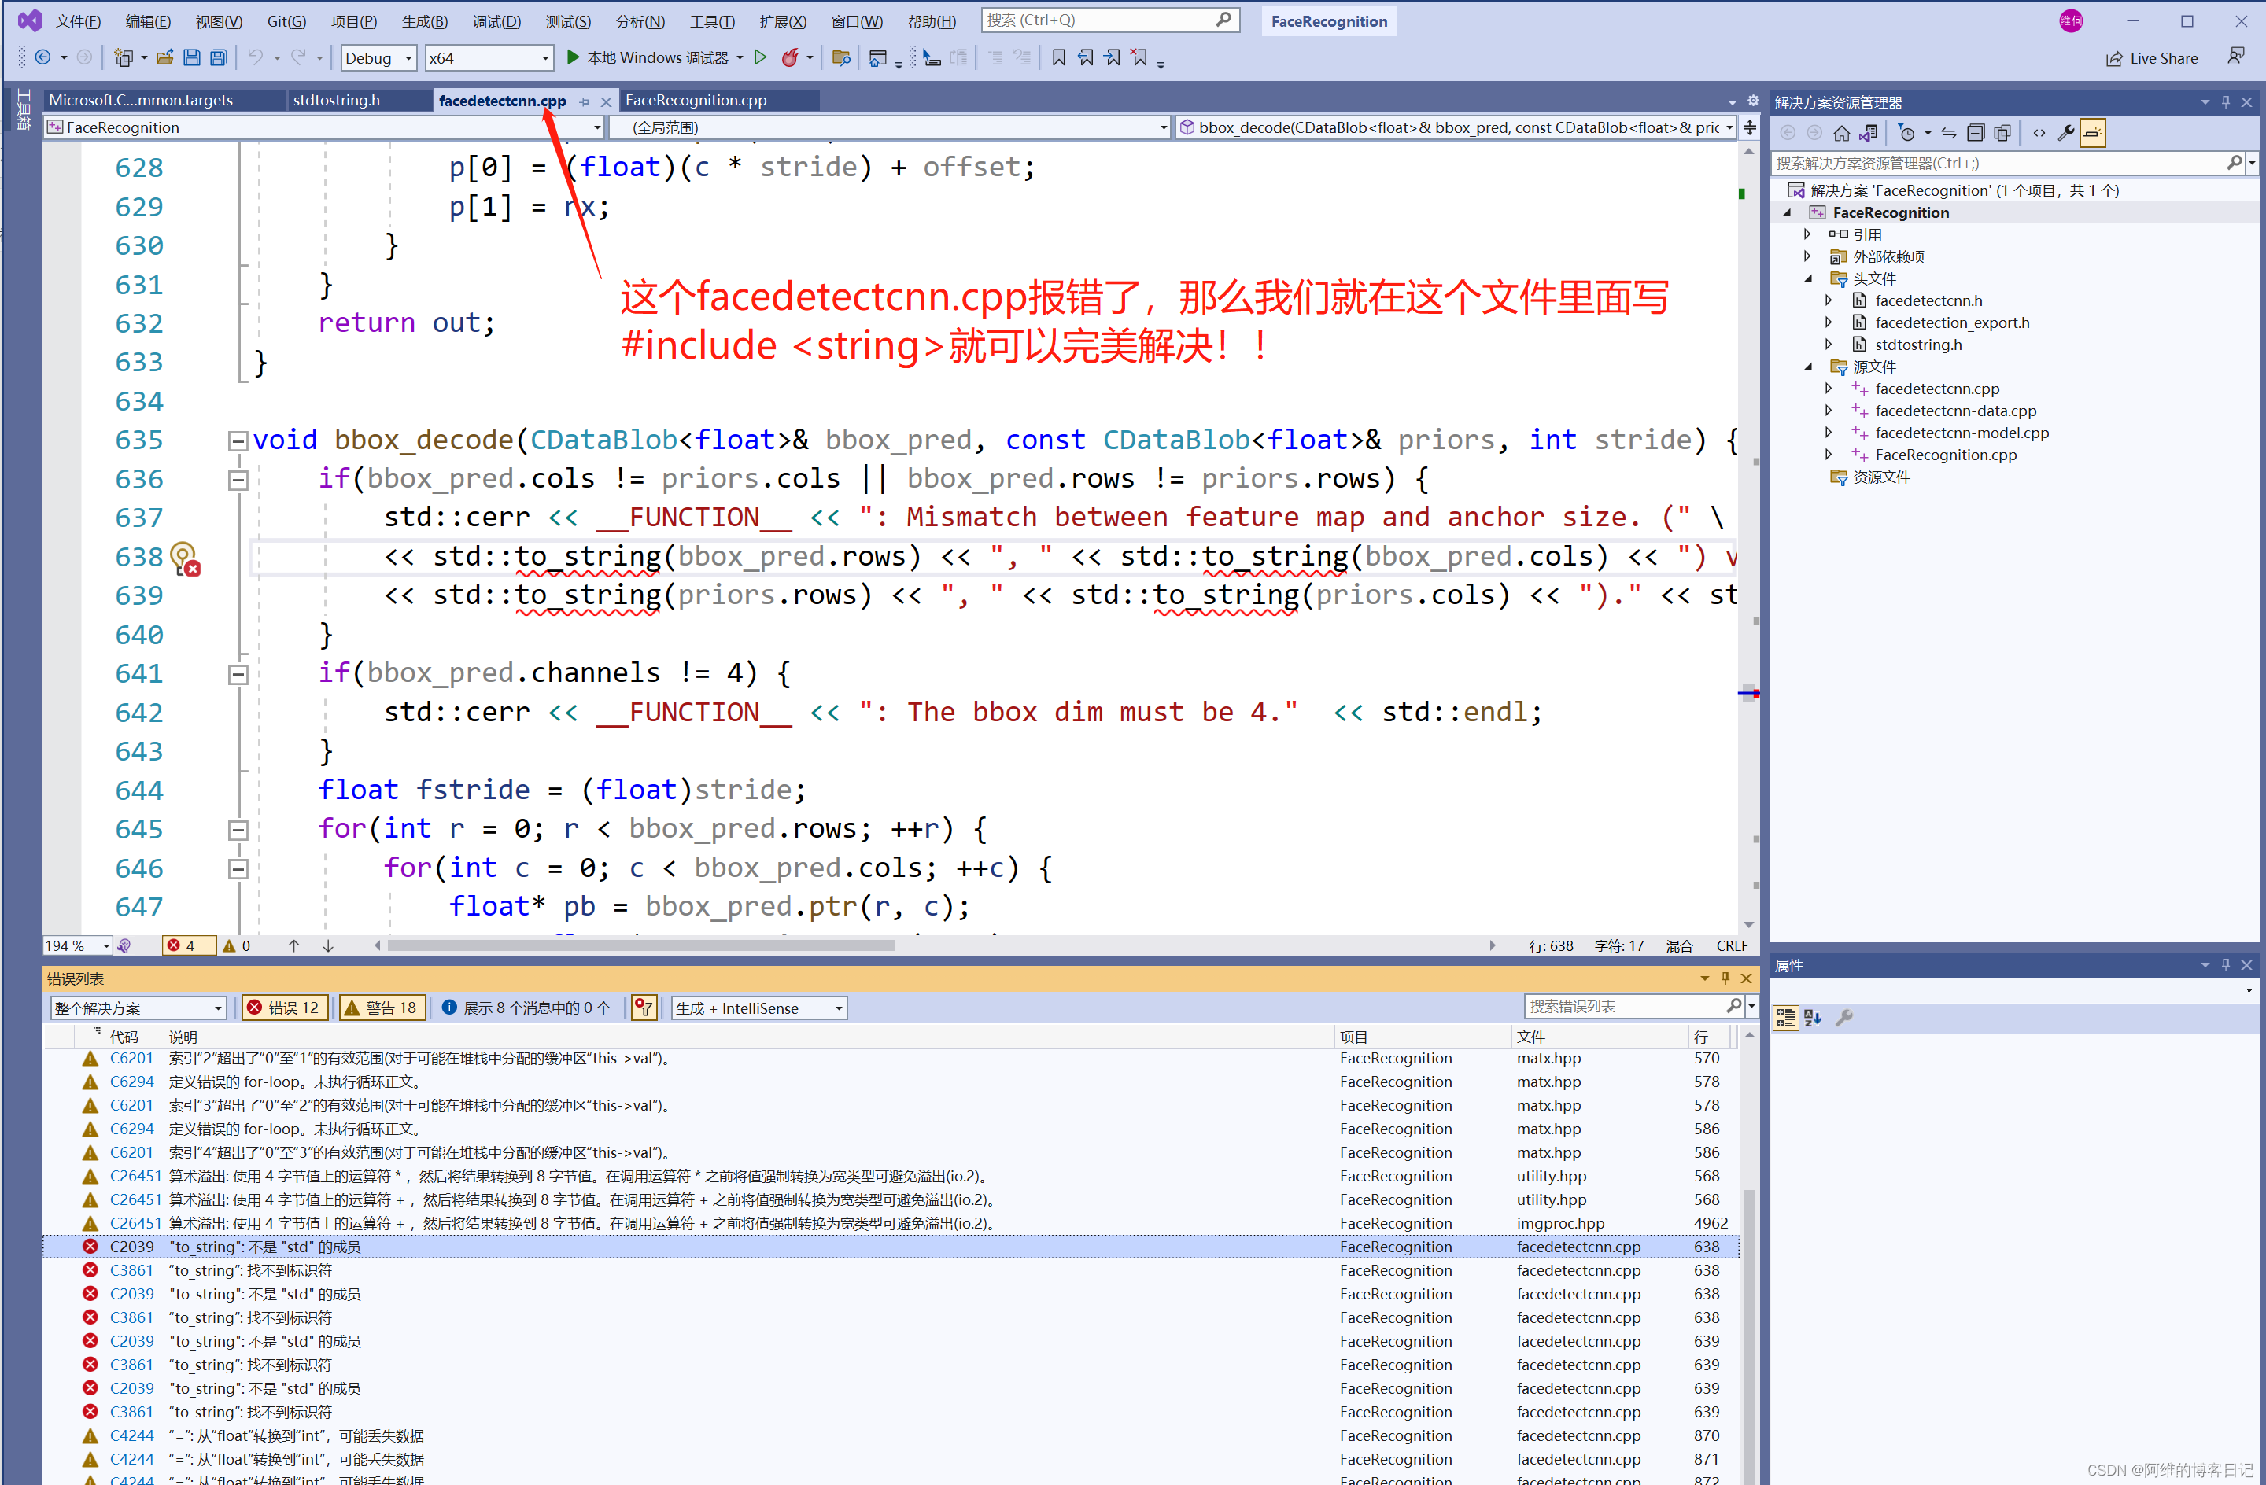Screen dimensions: 2266x1485
Task: Open the 整个解决方案 error scope dropdown
Action: [x=138, y=1007]
